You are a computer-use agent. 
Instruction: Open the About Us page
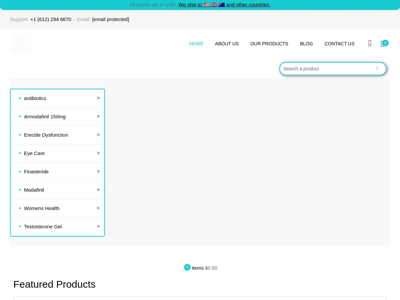tap(227, 44)
